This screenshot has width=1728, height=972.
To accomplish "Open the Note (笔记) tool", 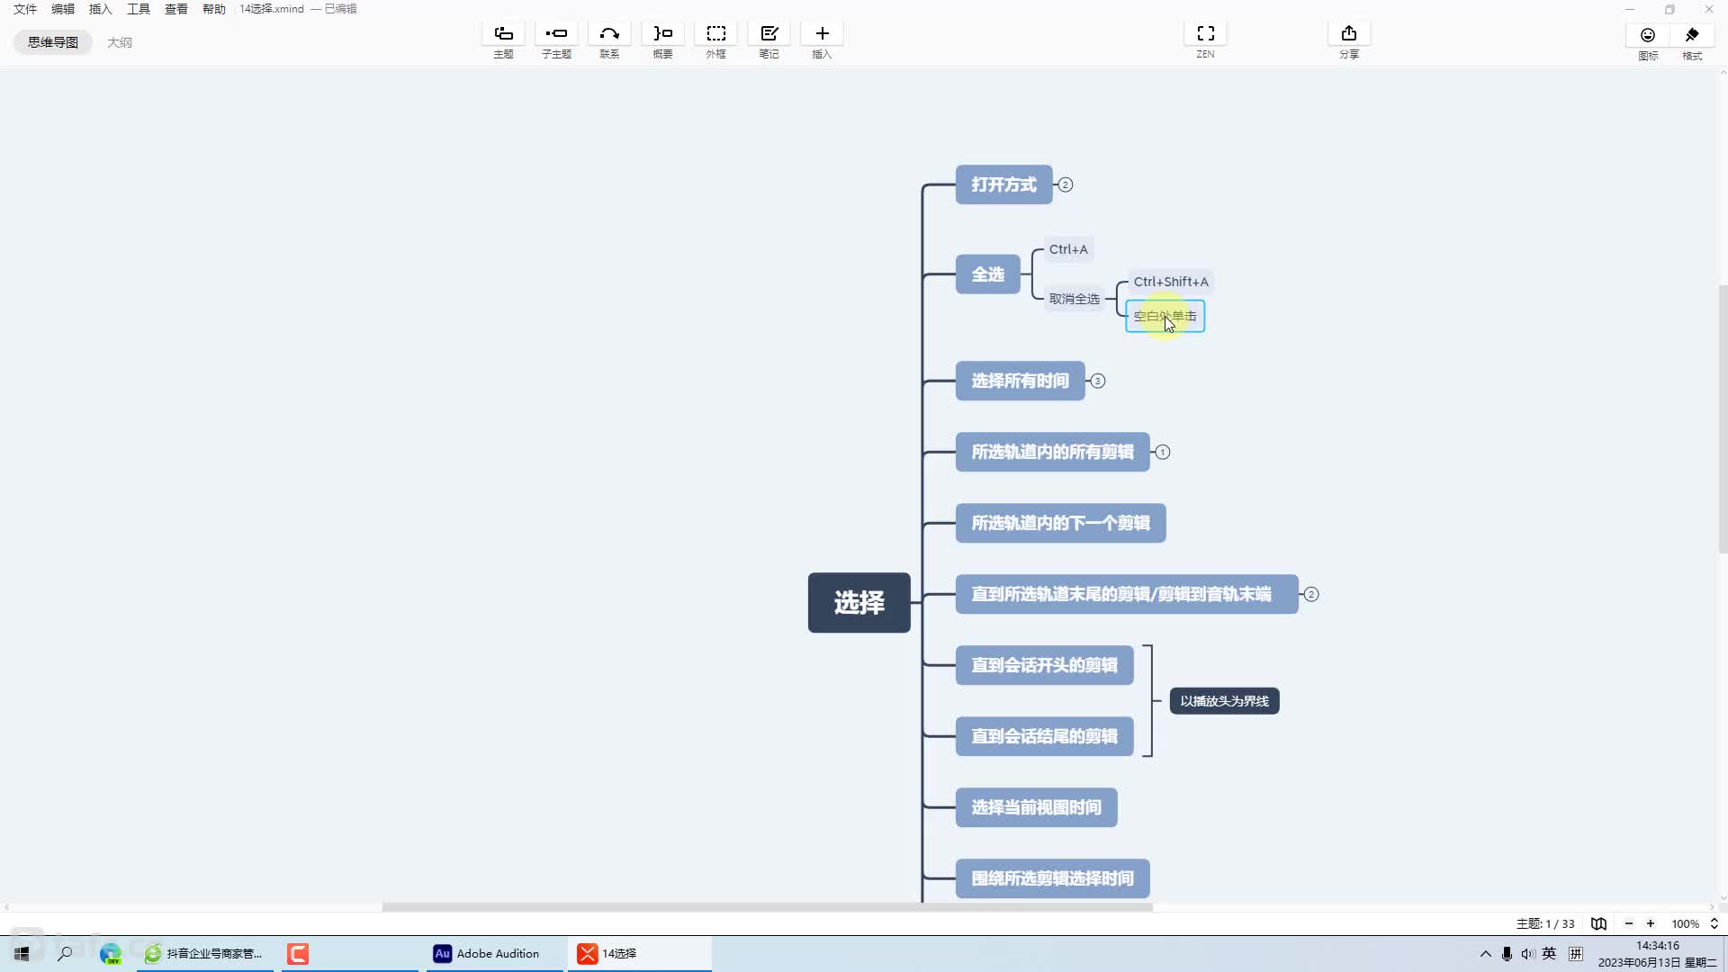I will [x=769, y=34].
